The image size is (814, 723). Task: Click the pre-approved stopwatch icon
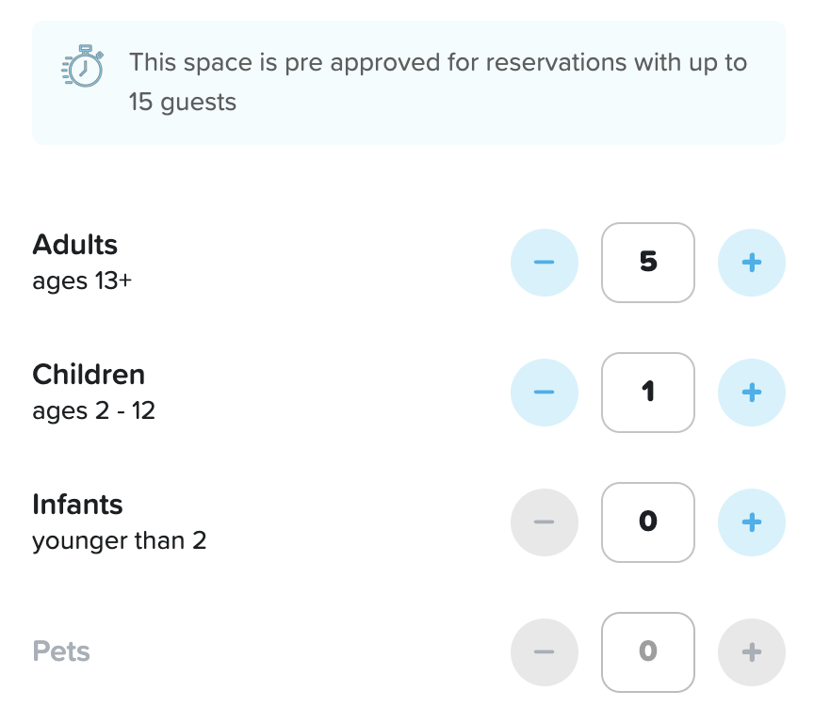[83, 66]
